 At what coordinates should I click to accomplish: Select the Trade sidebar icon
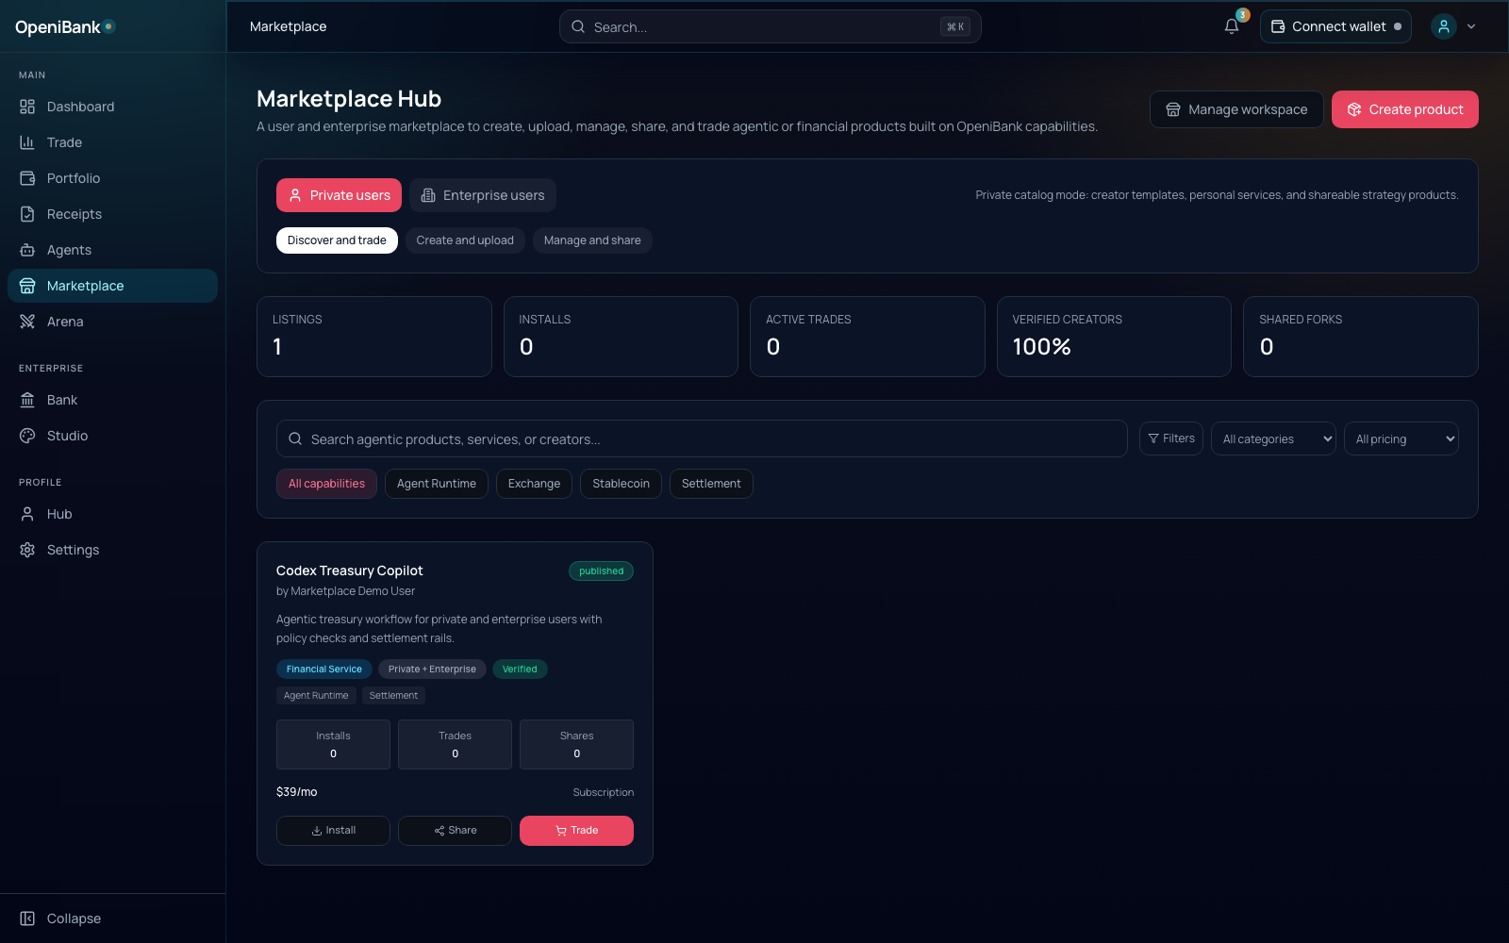[64, 142]
